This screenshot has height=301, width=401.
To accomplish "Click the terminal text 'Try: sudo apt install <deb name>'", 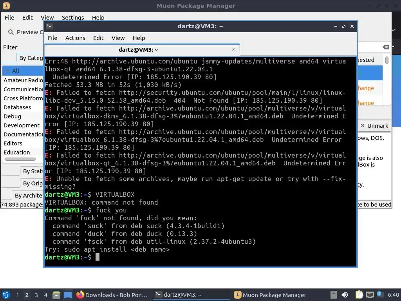I will 107,249.
